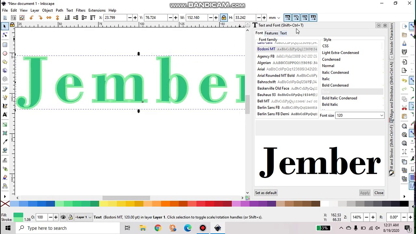This screenshot has width=416, height=234.
Task: Click Undo arrow in command bar
Action: 404,80
